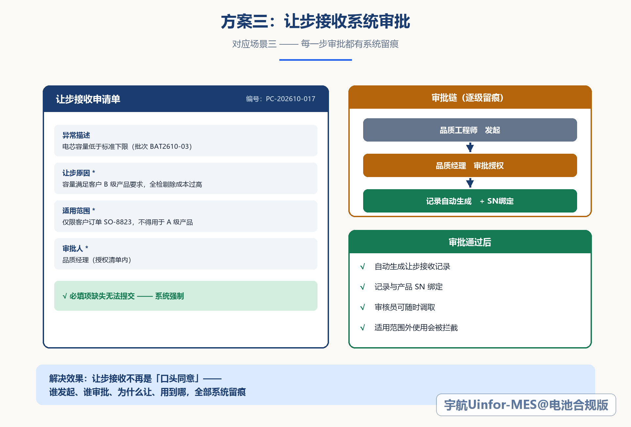Click the 异常描述 field with batch BAT2610-03
This screenshot has height=427, width=631.
(x=186, y=141)
